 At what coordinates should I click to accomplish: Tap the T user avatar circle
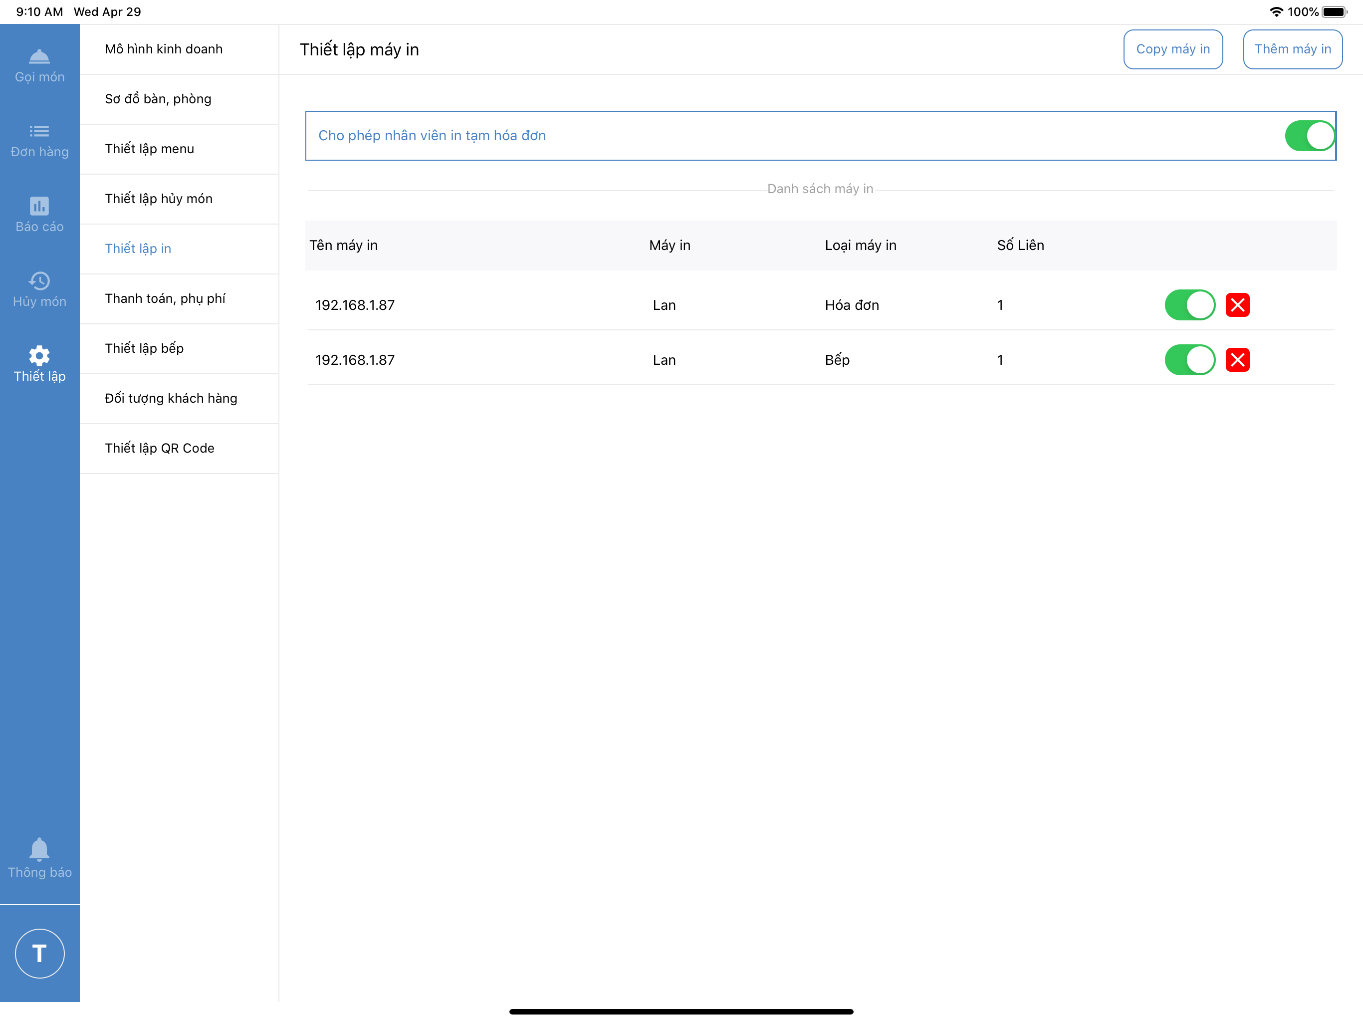pos(39,954)
